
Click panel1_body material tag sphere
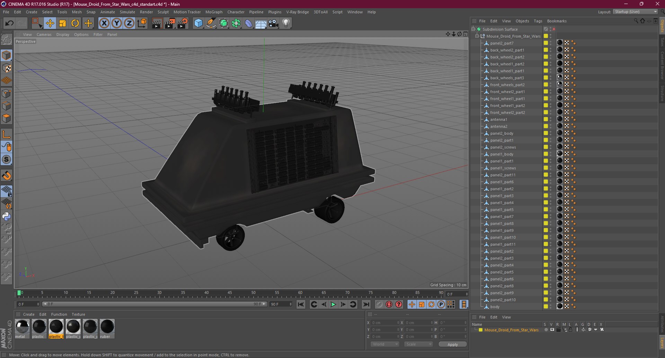[x=559, y=153]
